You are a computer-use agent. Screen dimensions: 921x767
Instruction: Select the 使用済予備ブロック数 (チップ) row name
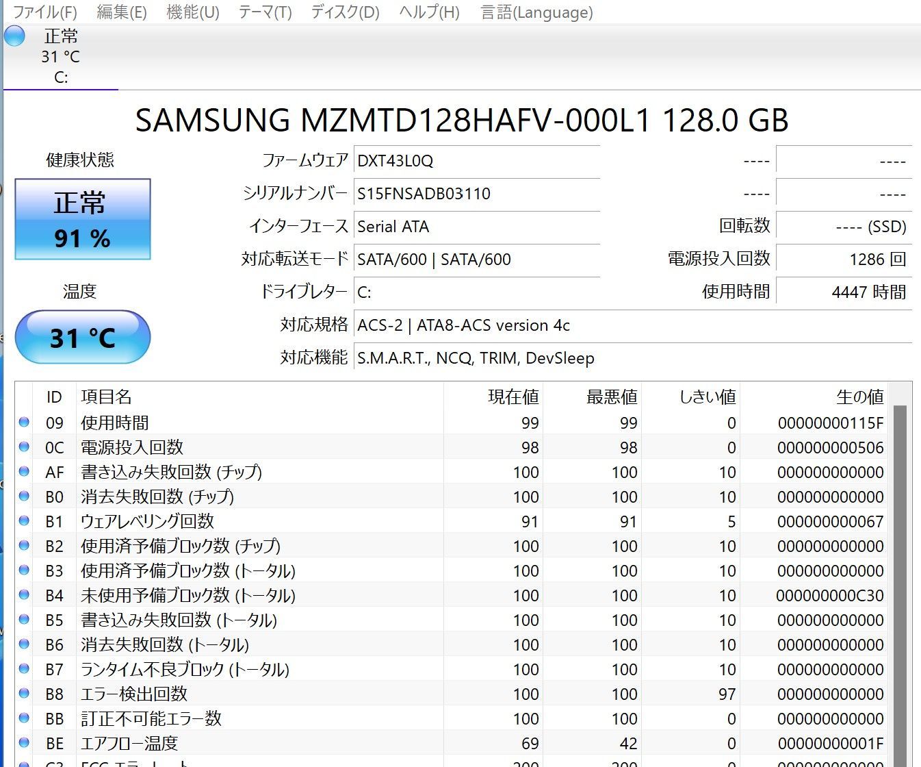(x=181, y=546)
